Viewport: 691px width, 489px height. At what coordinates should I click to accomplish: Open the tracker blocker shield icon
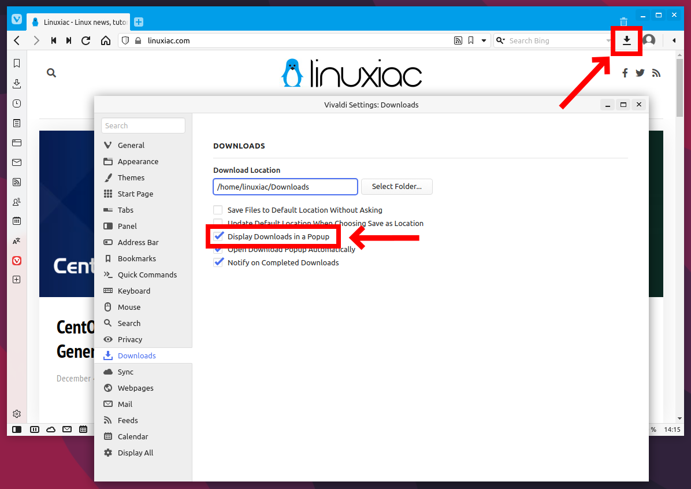(x=125, y=40)
